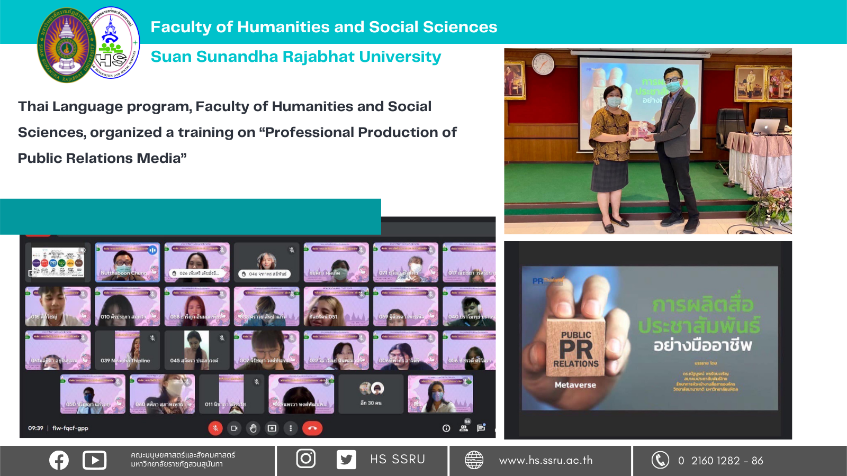The height and width of the screenshot is (476, 847).
Task: Click the Facebook icon in the footer
Action: pyautogui.click(x=59, y=460)
